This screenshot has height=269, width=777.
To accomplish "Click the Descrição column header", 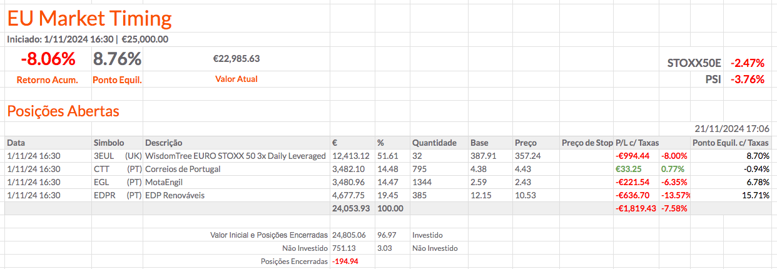I will tap(164, 143).
